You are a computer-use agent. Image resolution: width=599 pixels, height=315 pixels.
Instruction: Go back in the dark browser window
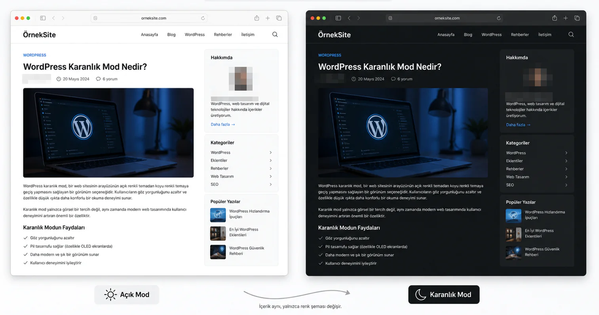(x=349, y=18)
